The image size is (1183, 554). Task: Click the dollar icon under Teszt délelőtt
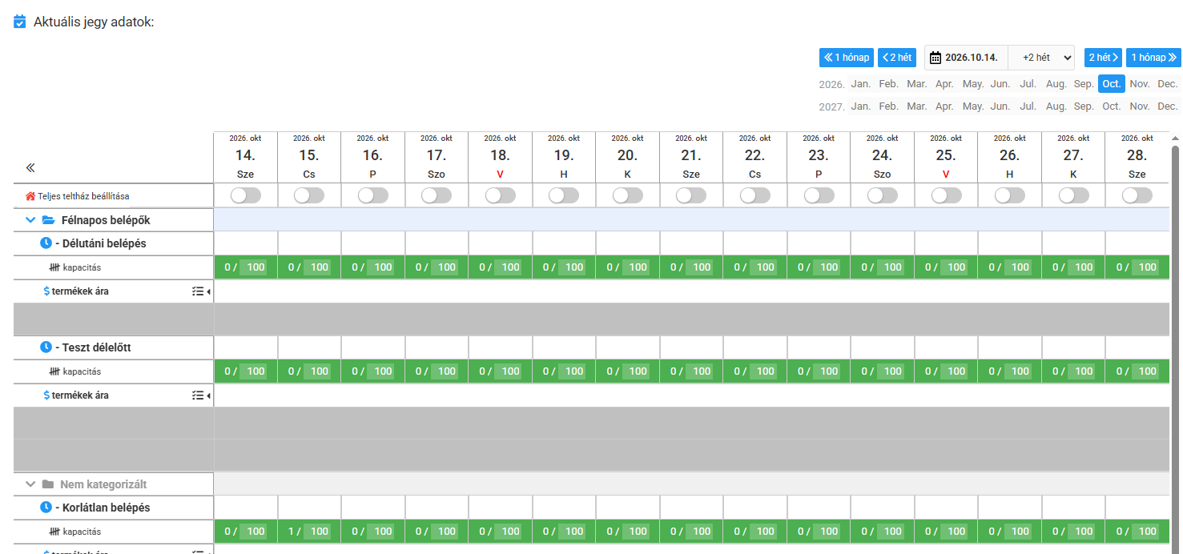(46, 395)
